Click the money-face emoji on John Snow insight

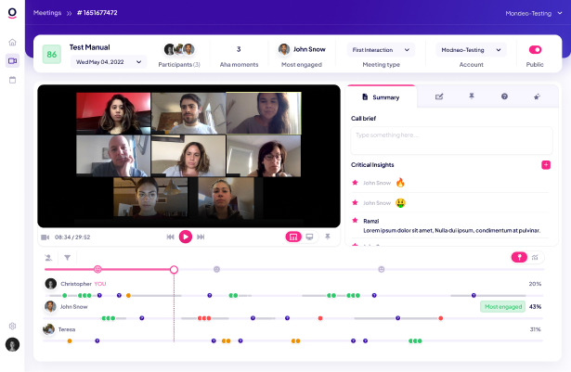coord(400,203)
